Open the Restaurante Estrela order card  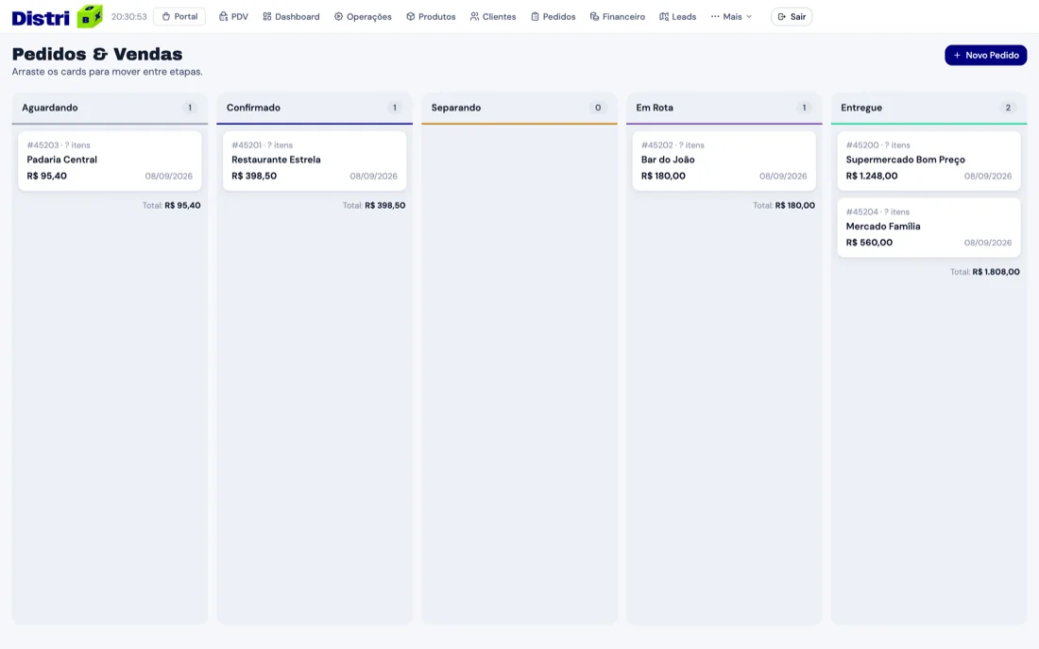point(315,161)
